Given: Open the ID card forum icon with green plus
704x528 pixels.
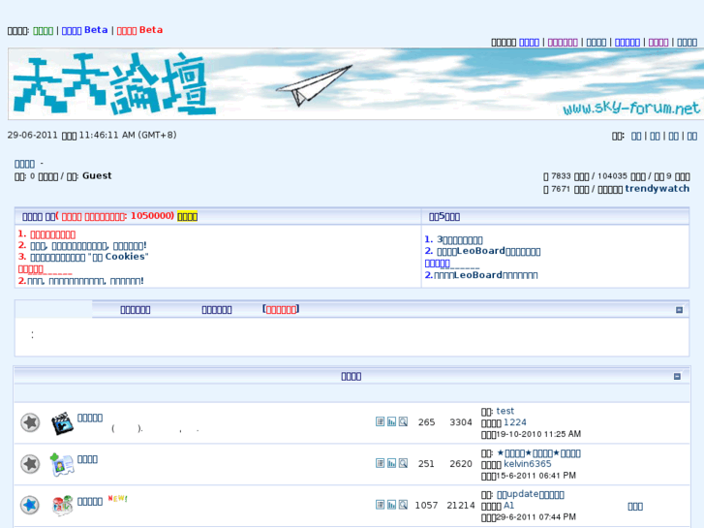Looking at the screenshot, I should 62,465.
